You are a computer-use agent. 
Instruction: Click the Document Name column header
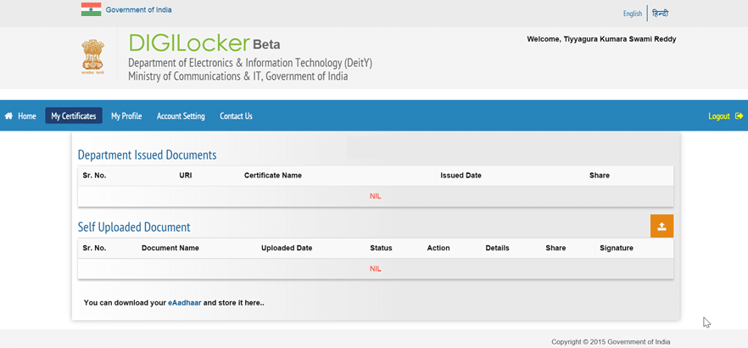pyautogui.click(x=170, y=248)
